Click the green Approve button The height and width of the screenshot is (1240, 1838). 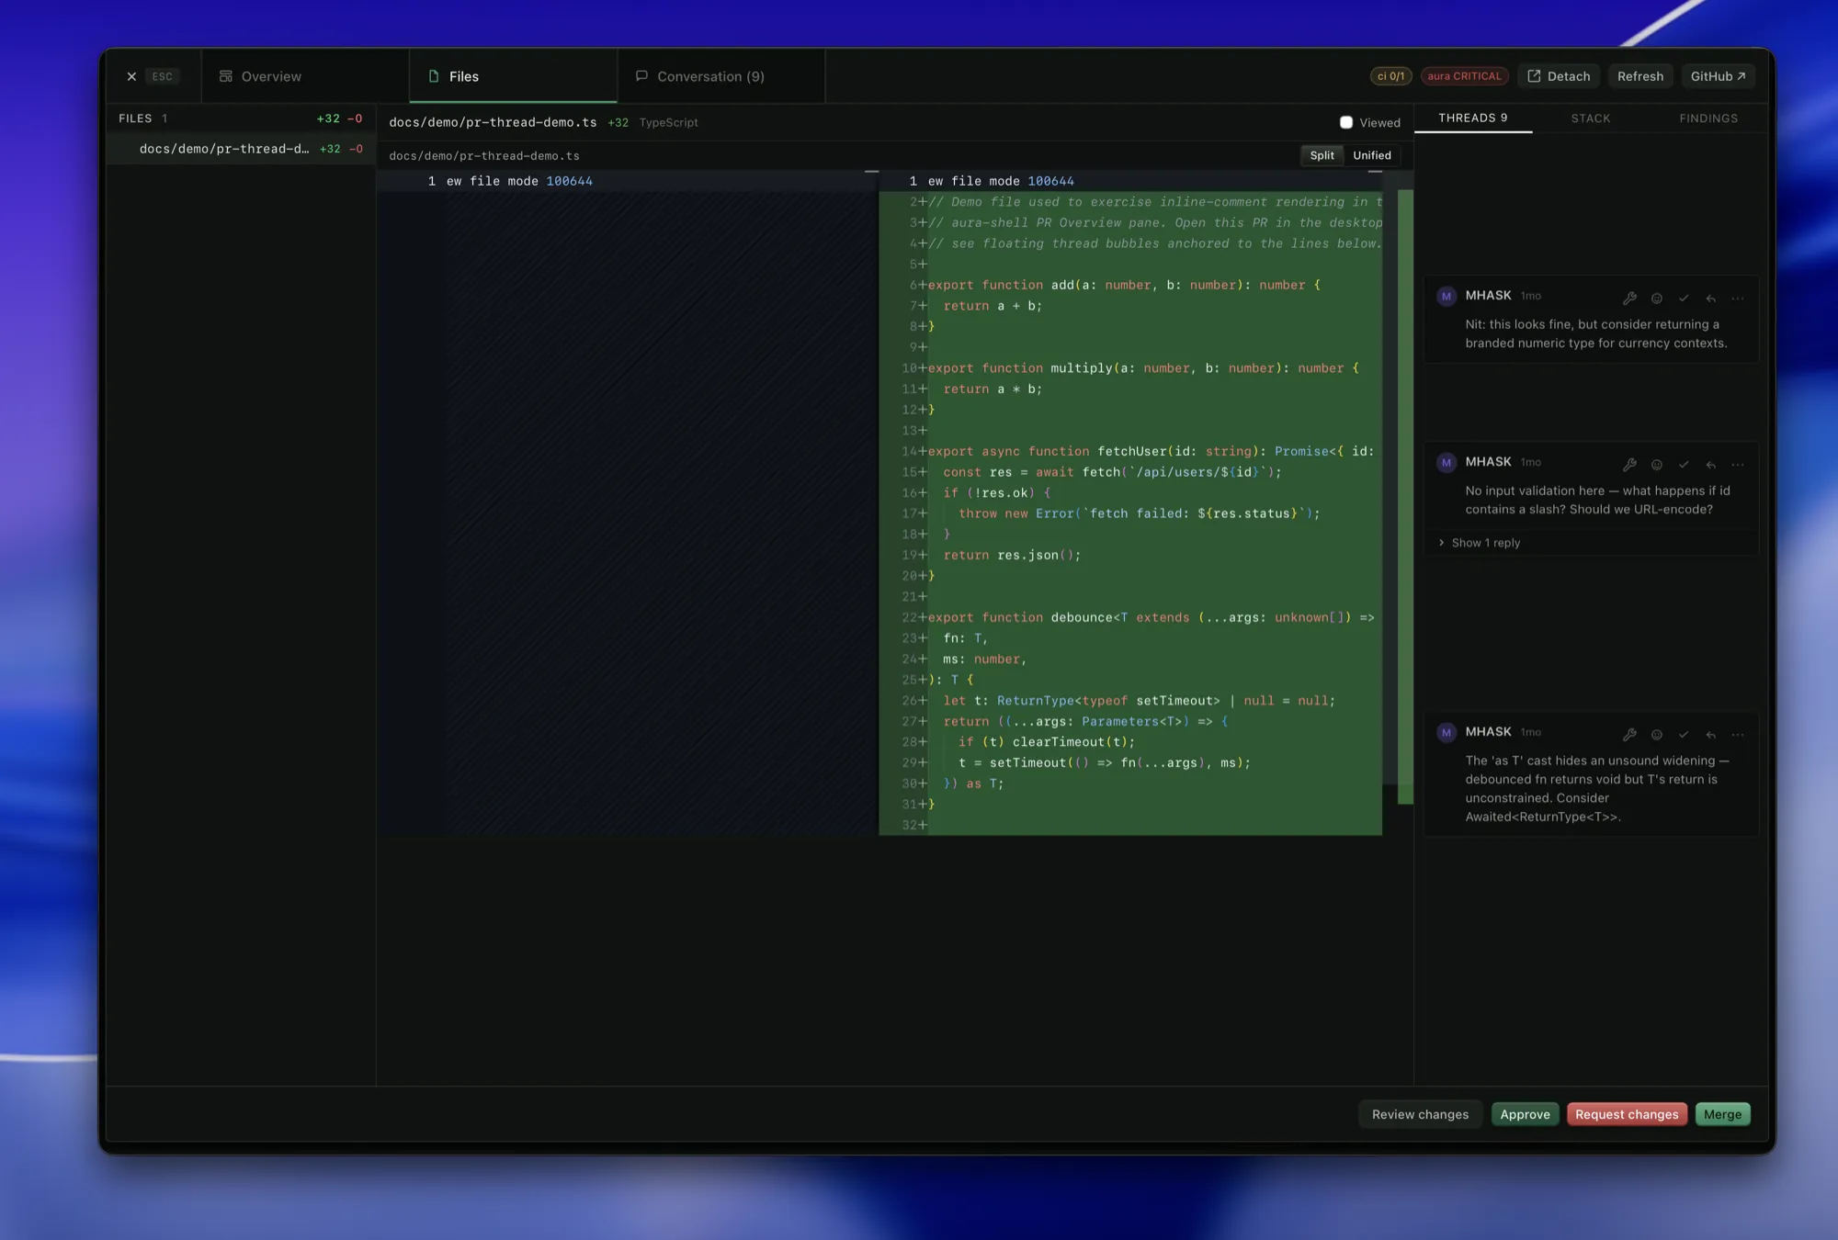[x=1525, y=1114]
